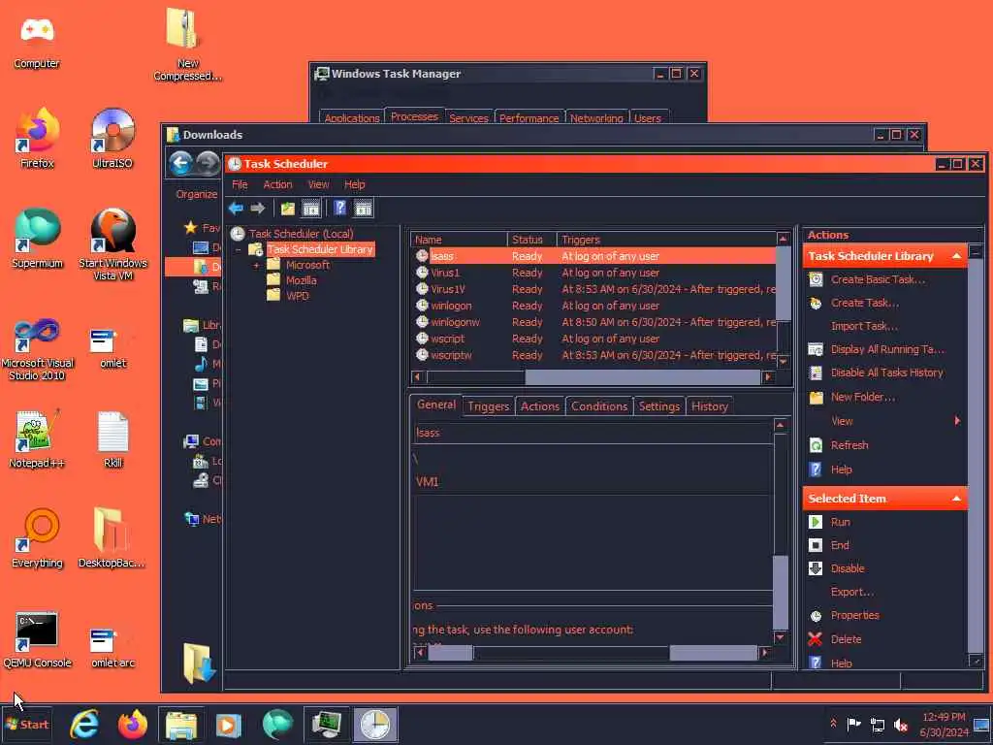Expand the Microsoft folder node

coord(256,265)
